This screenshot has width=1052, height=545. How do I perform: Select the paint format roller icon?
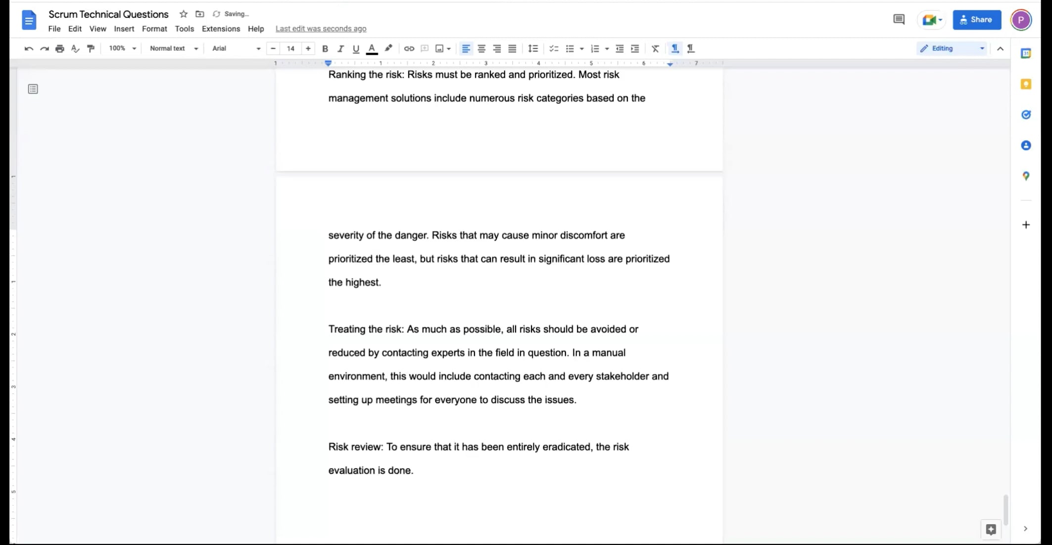[x=91, y=48]
